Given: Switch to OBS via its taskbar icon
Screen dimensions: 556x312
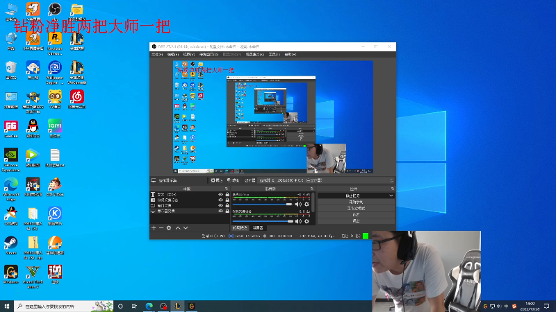Looking at the screenshot, I should click(x=163, y=306).
